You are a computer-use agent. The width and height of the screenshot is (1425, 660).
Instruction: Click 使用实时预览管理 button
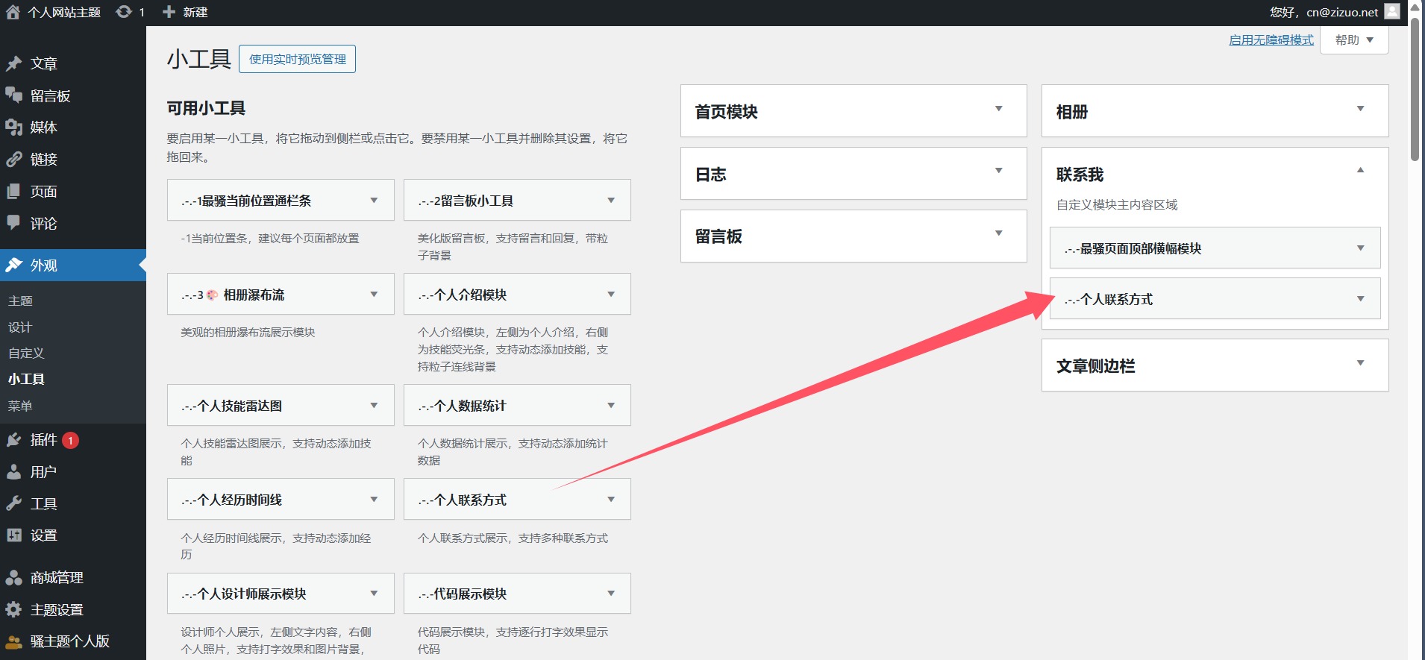(x=297, y=59)
